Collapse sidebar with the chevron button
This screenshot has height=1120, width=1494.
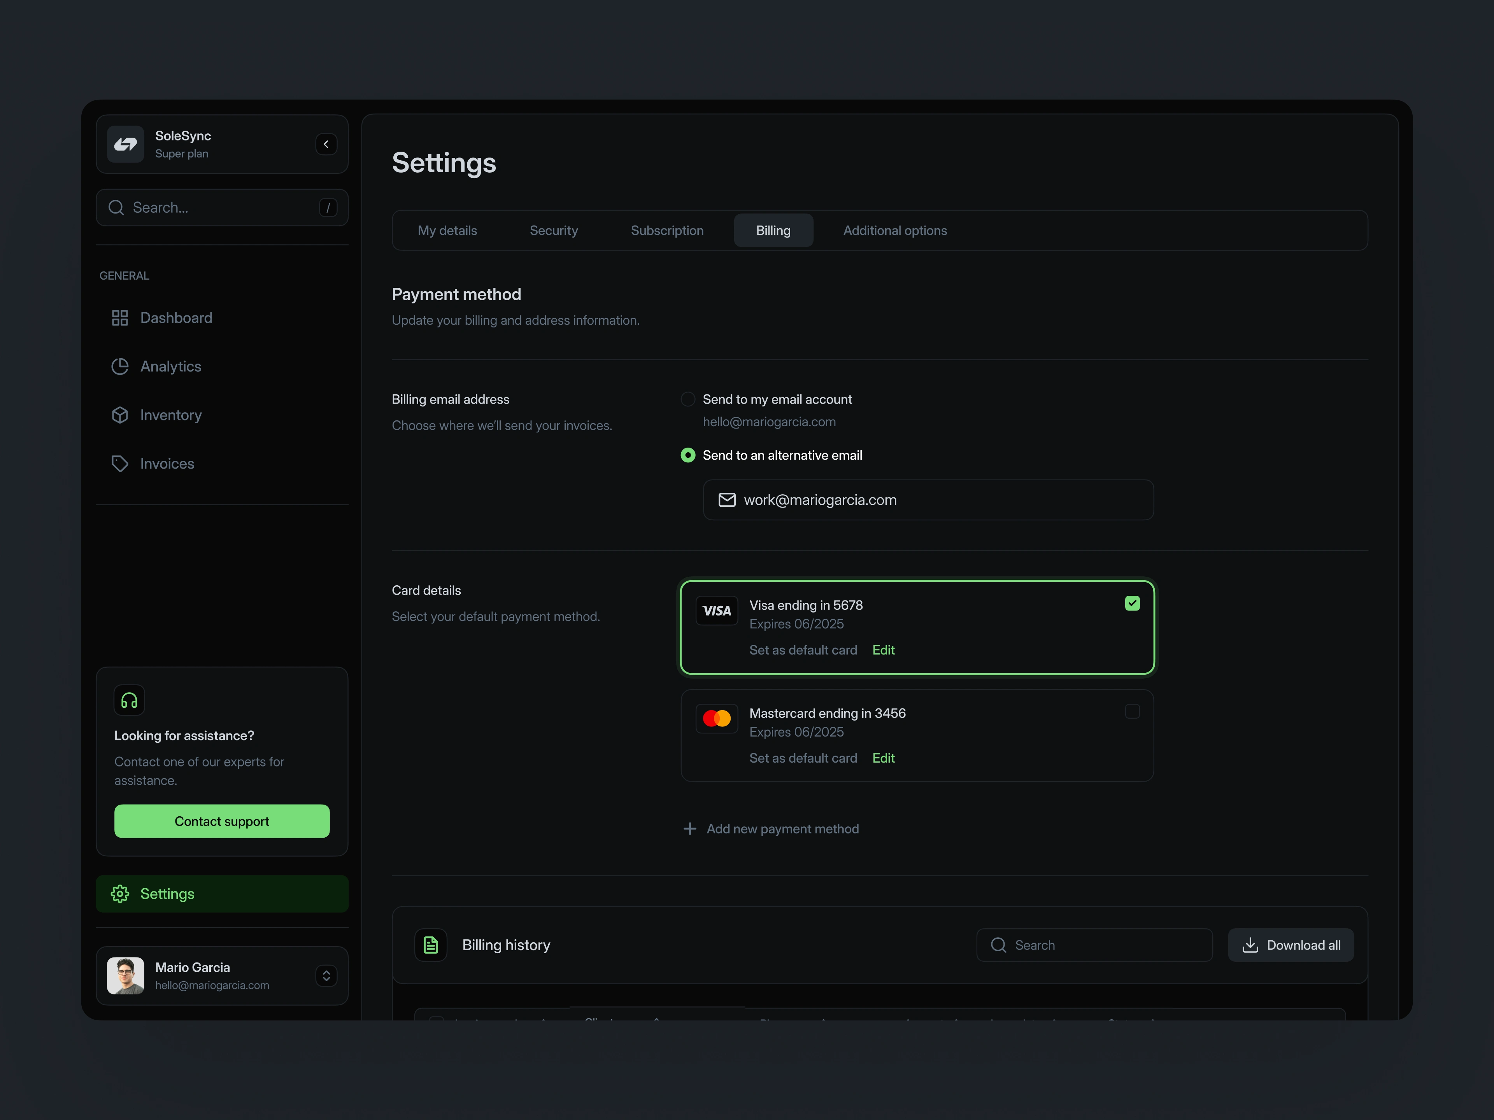click(x=326, y=144)
